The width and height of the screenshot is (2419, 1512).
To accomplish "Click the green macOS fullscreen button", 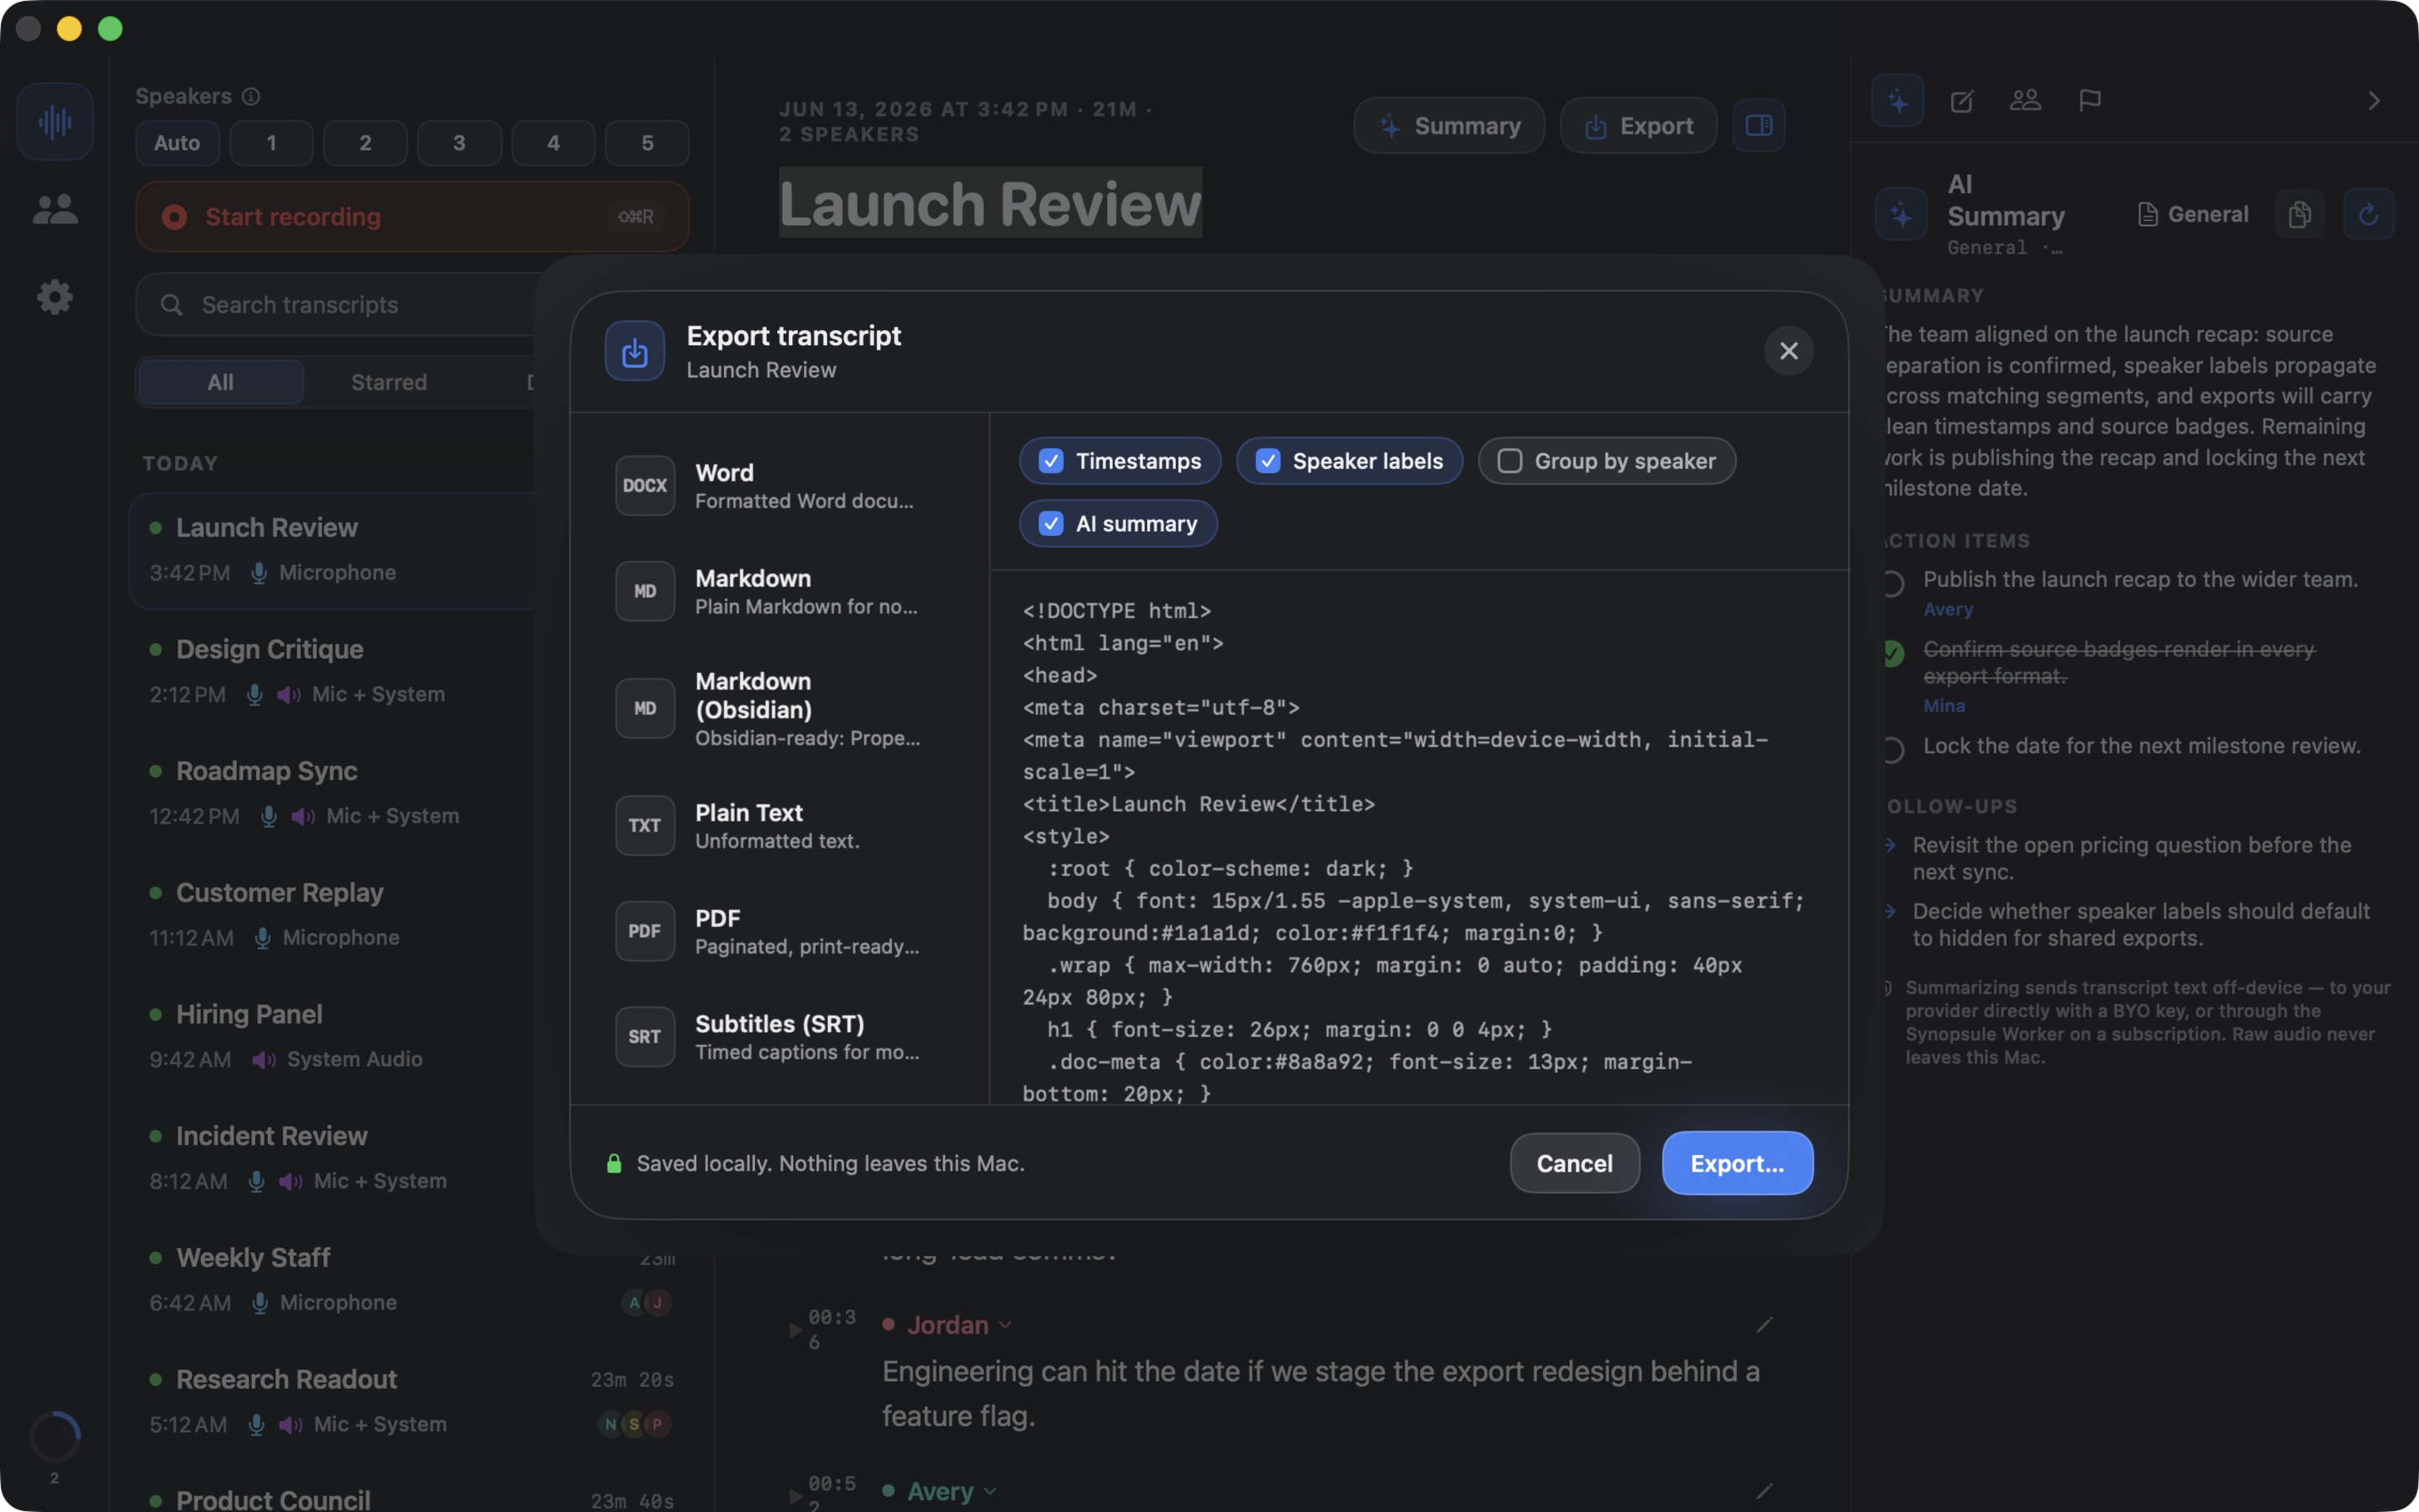I will 110,29.
